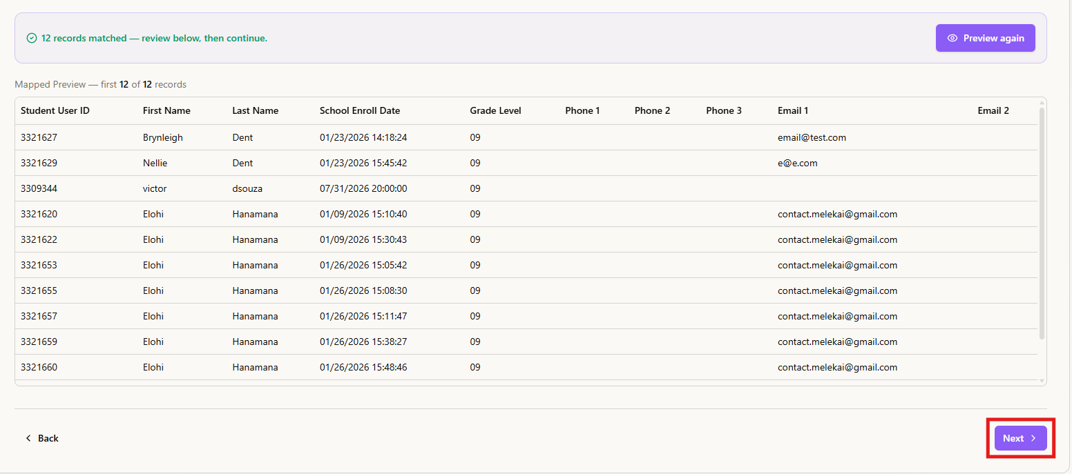Click the Last Name column header
This screenshot has height=474, width=1072.
click(x=256, y=110)
